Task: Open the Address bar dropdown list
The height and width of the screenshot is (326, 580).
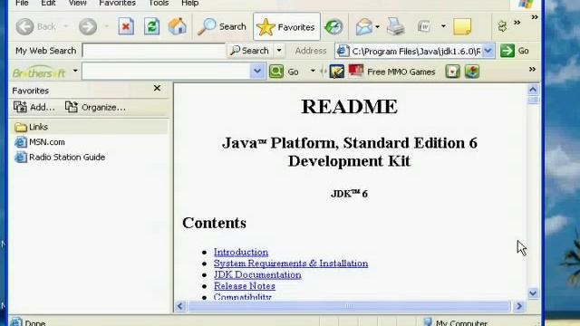Action: (488, 51)
